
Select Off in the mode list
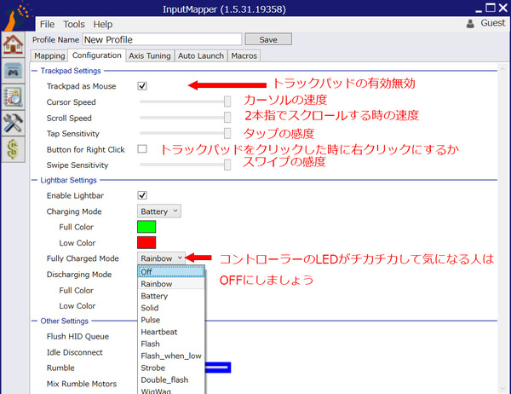point(171,271)
